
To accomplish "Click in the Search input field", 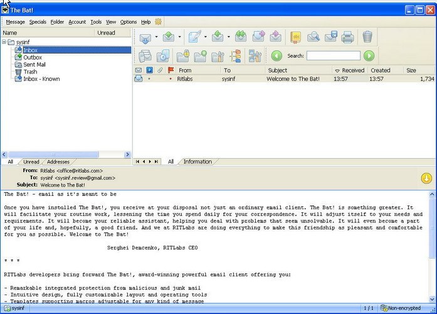I will coord(333,56).
